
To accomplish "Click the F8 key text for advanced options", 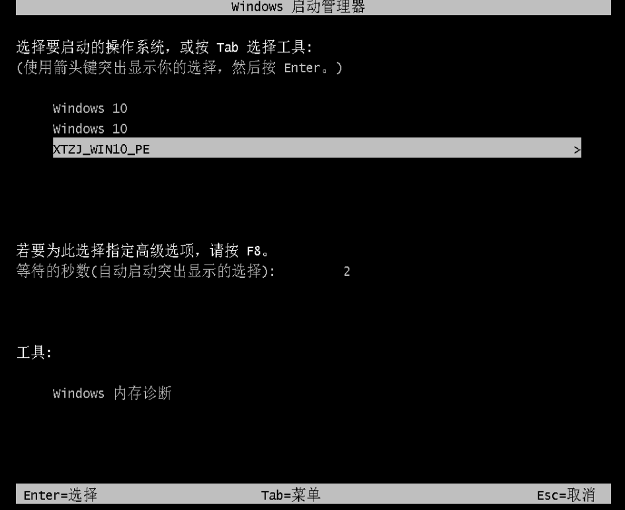I will pos(253,251).
